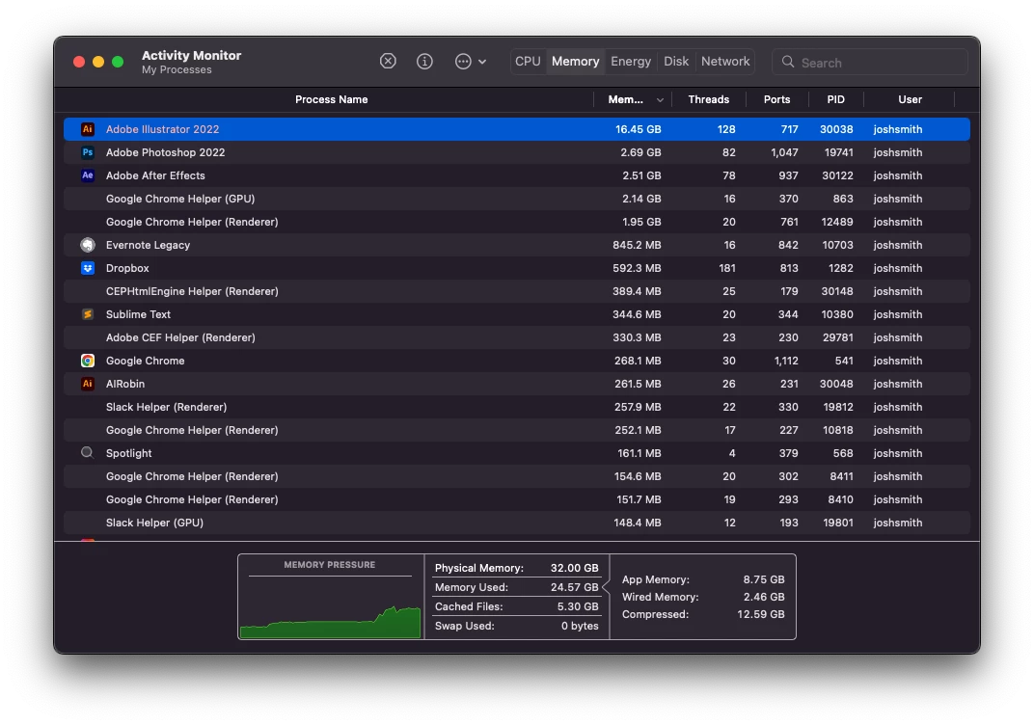Click the Dropbox app icon
Viewport: 1034px width, 725px height.
click(x=88, y=268)
